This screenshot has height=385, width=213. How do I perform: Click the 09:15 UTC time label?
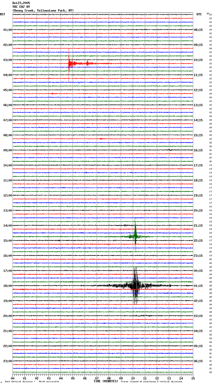198,45
